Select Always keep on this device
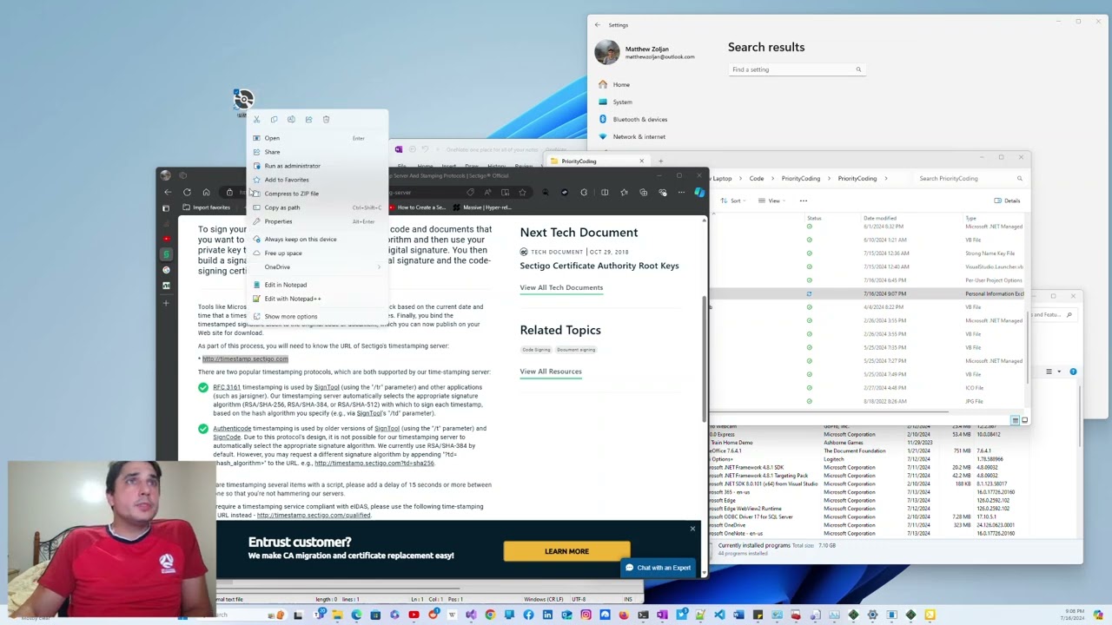This screenshot has height=625, width=1112. [318, 239]
